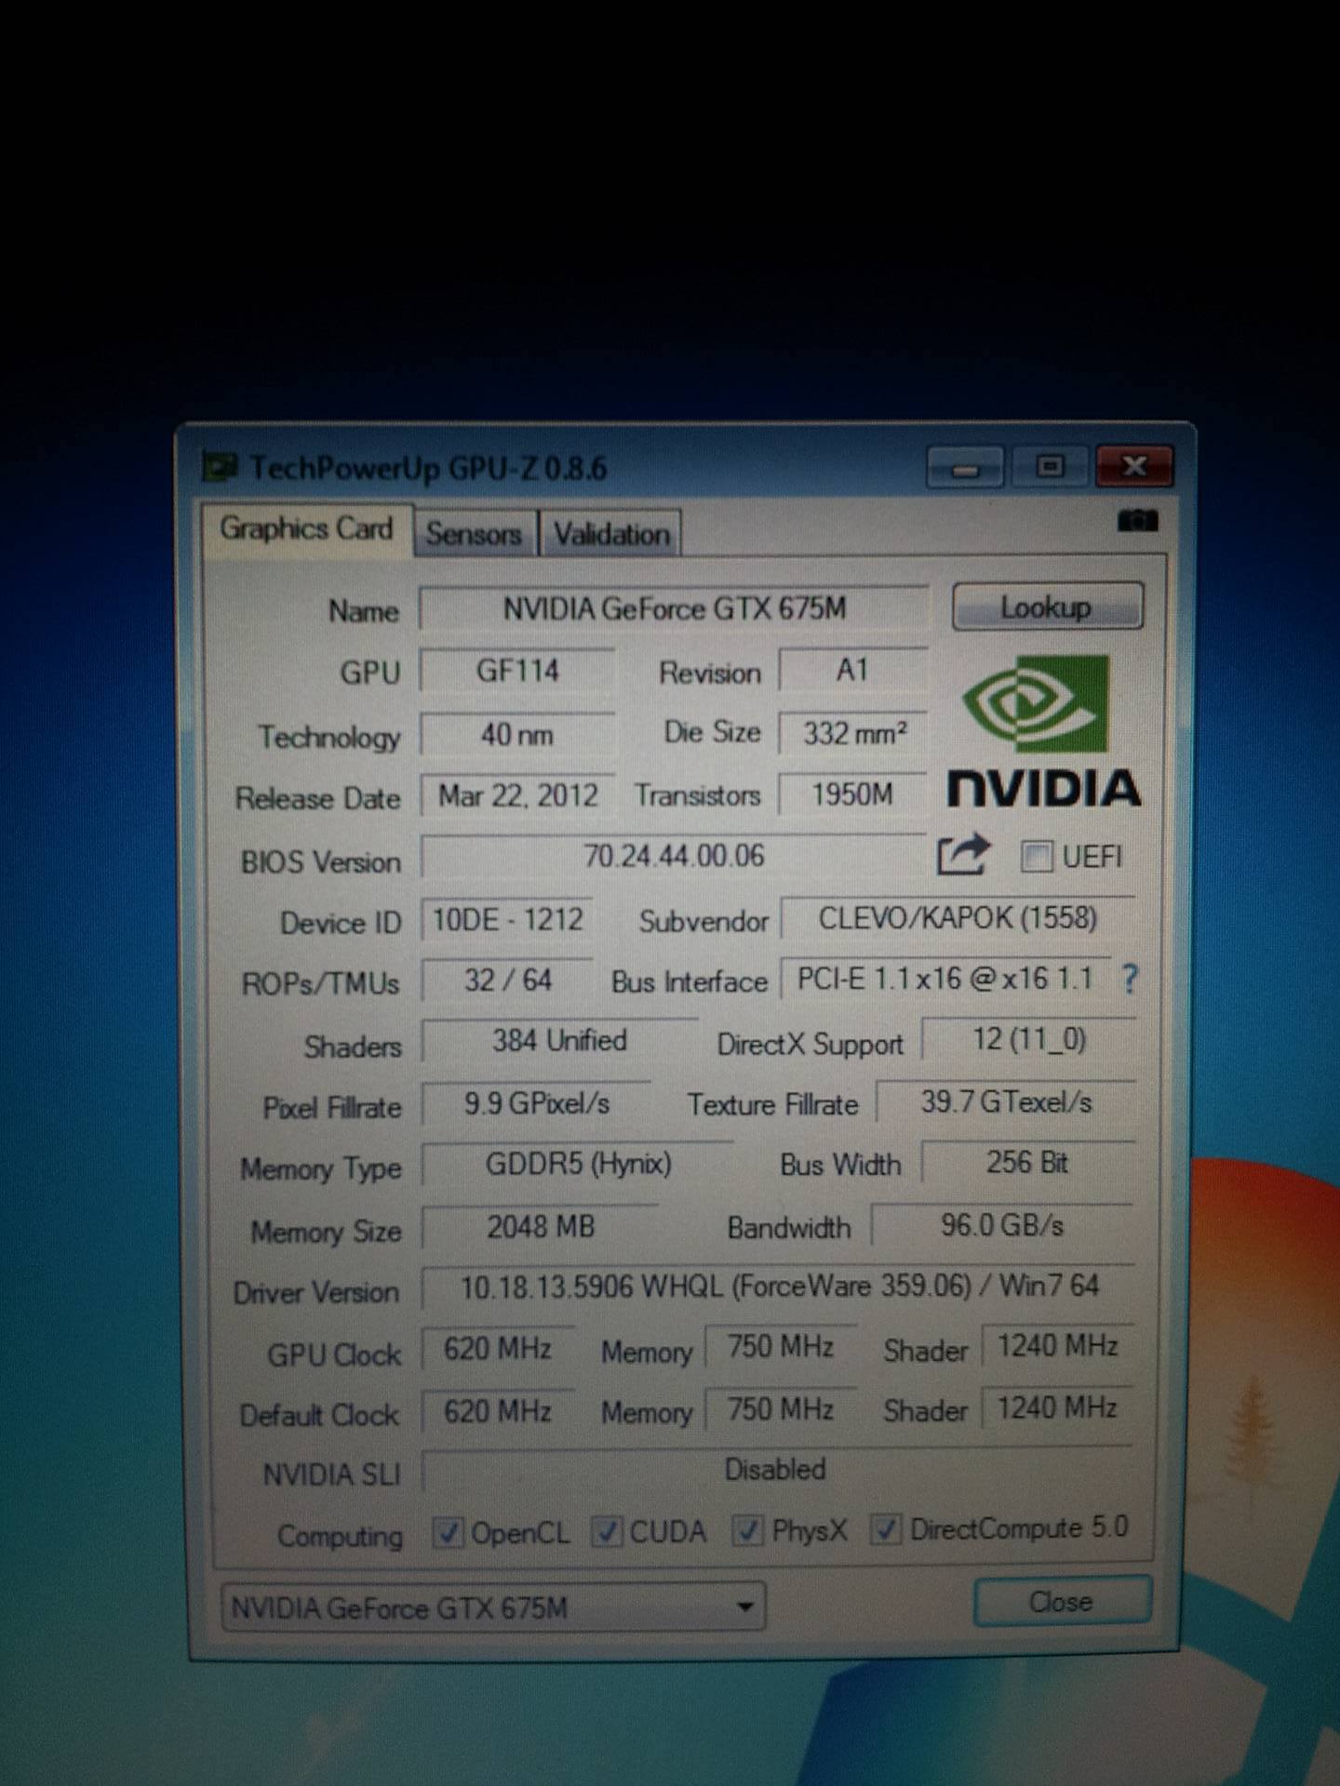Toggle the OpenCL checkbox

tap(449, 1532)
